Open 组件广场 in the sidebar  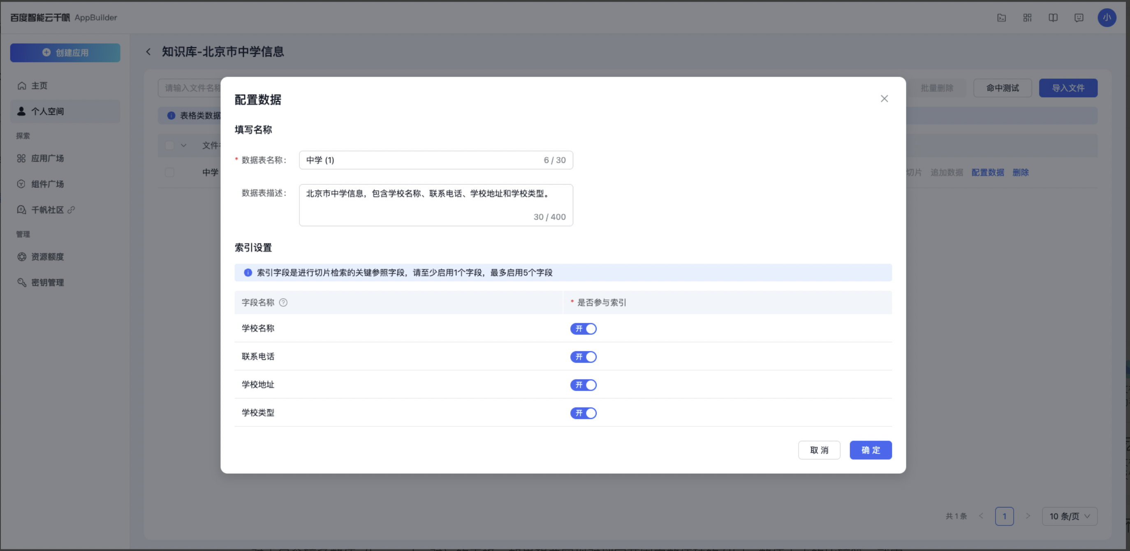(x=65, y=184)
